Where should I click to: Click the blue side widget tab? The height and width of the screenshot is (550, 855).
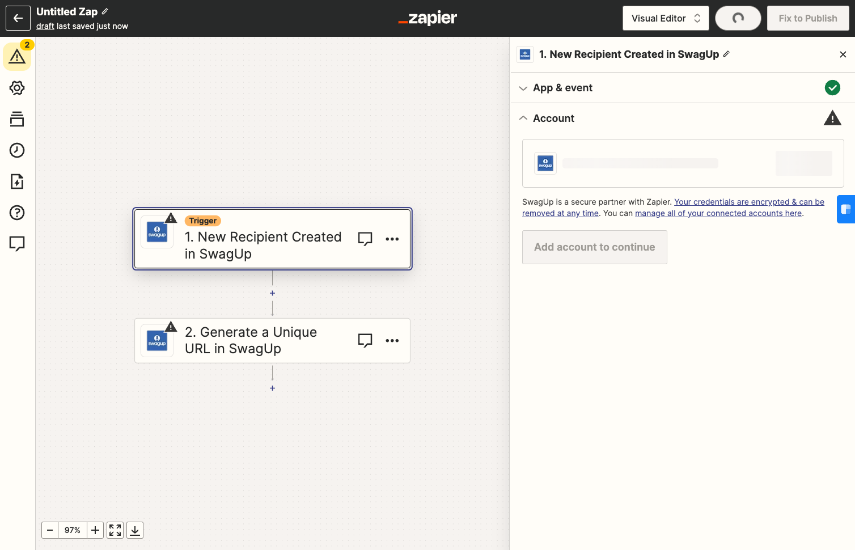846,209
